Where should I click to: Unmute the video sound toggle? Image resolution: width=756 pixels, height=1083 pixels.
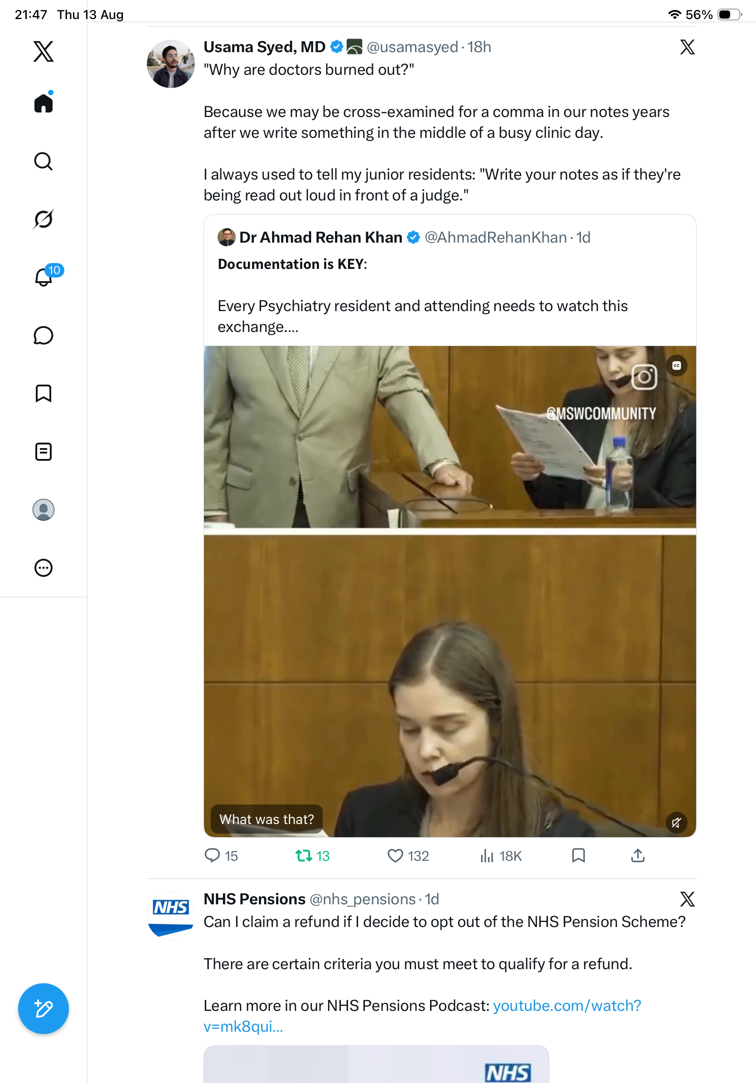point(676,823)
